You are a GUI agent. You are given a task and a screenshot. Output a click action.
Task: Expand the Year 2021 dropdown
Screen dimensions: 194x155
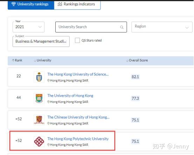point(28,27)
